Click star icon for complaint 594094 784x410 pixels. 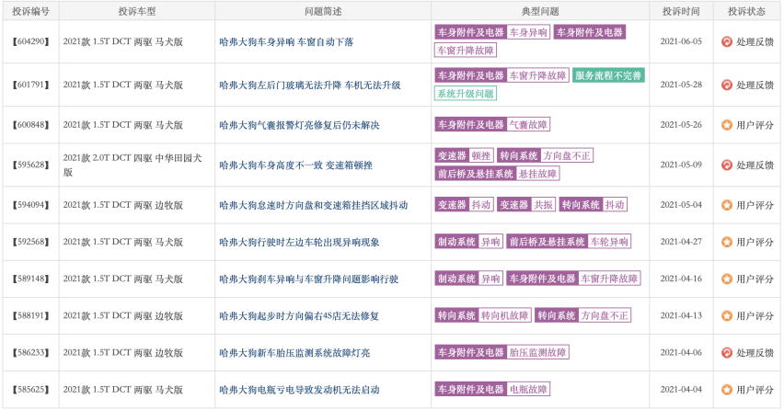click(x=727, y=205)
